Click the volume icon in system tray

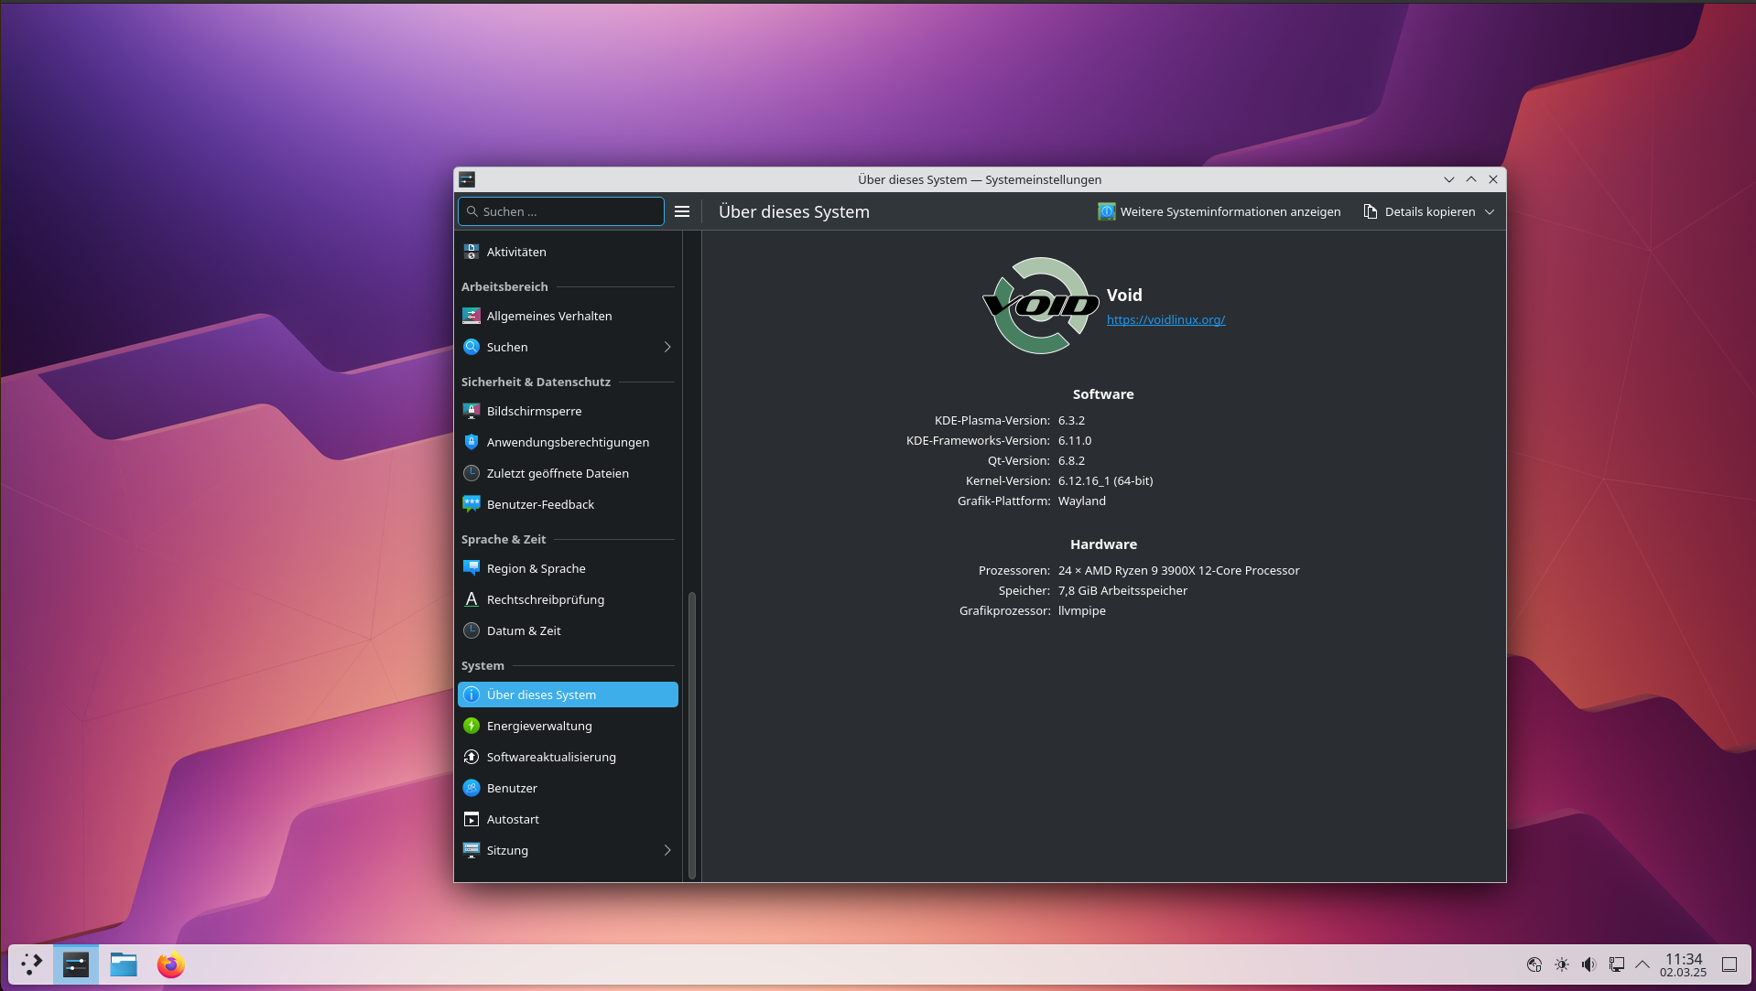click(x=1588, y=964)
